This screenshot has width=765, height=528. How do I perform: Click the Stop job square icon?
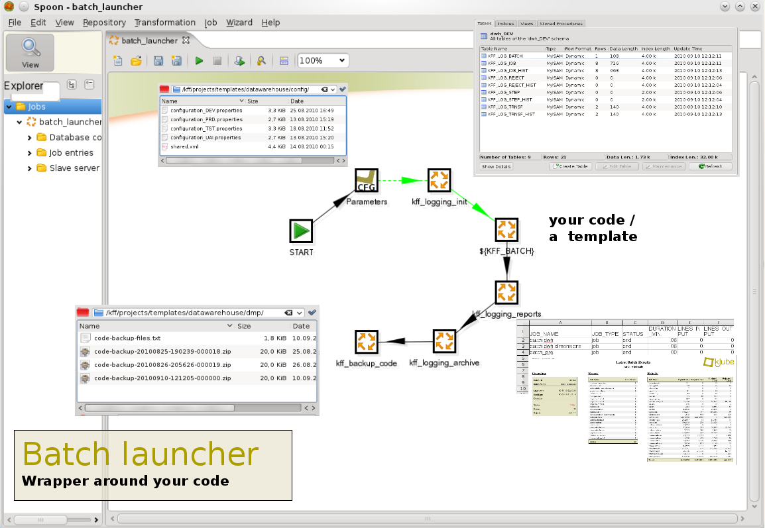click(x=217, y=60)
